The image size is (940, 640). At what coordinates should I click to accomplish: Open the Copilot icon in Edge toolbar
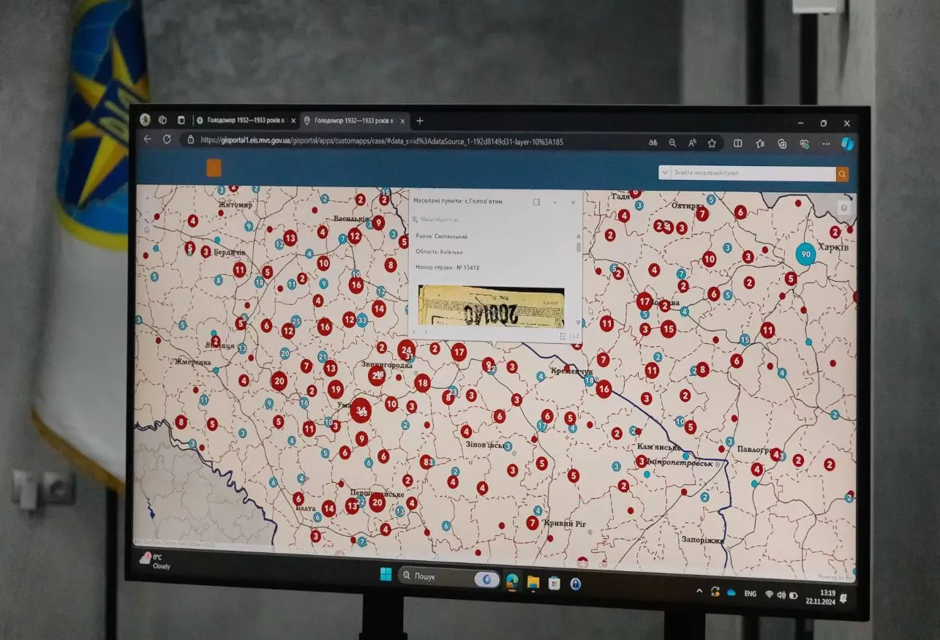tap(847, 144)
